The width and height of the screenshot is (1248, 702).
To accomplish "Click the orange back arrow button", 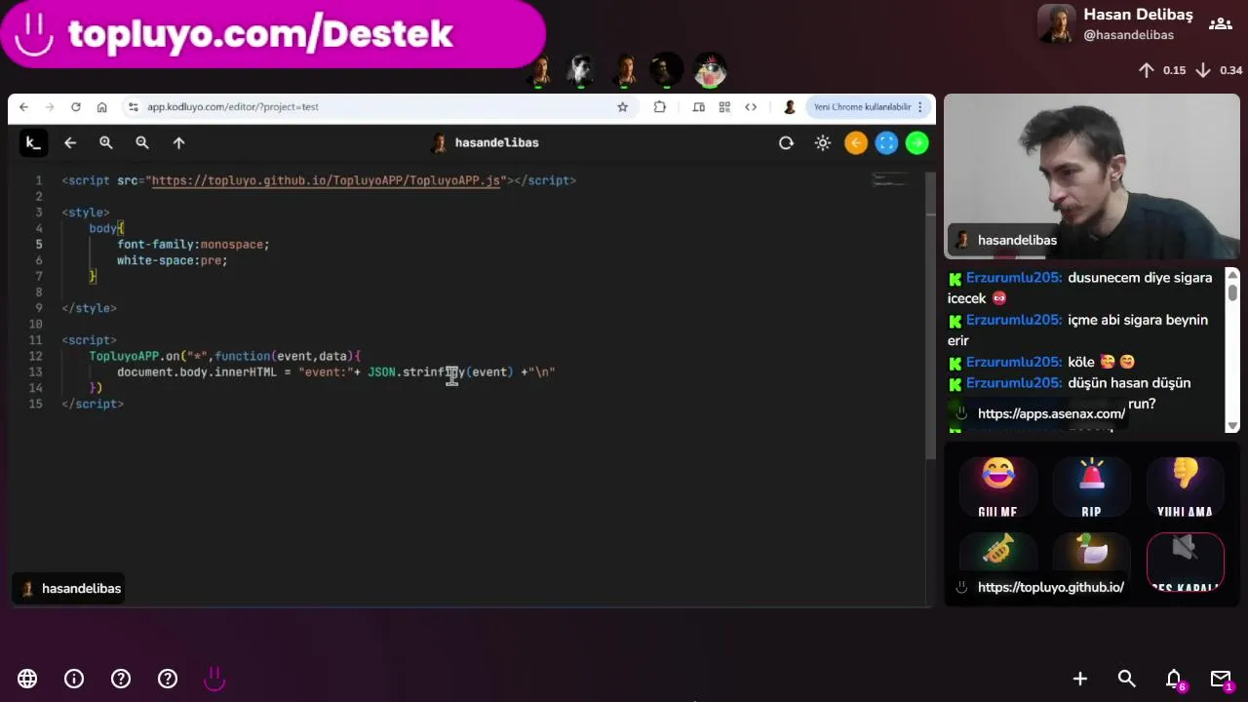I will point(856,143).
